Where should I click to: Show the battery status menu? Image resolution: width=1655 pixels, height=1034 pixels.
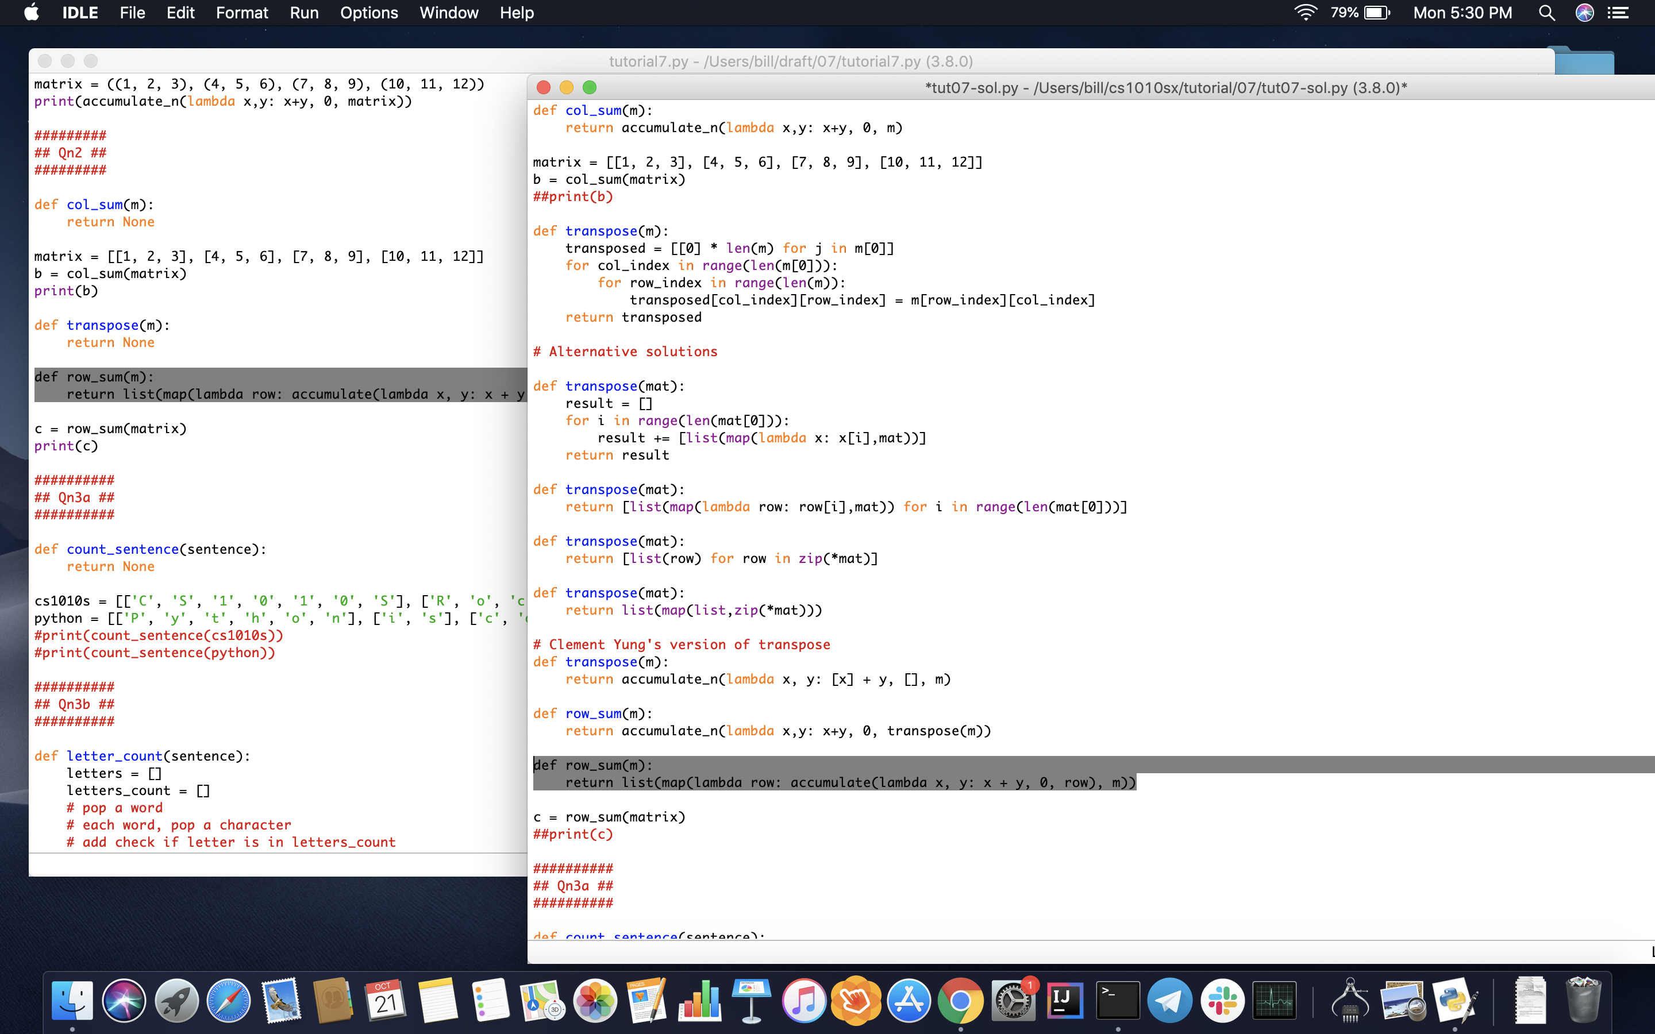pos(1376,13)
